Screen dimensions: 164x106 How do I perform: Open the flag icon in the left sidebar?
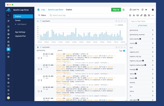9,38
